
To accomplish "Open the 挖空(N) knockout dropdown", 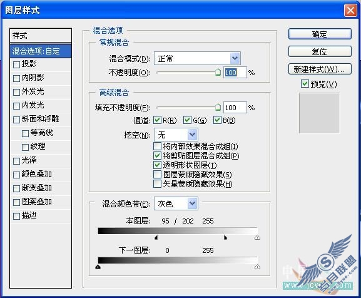I will (x=176, y=135).
